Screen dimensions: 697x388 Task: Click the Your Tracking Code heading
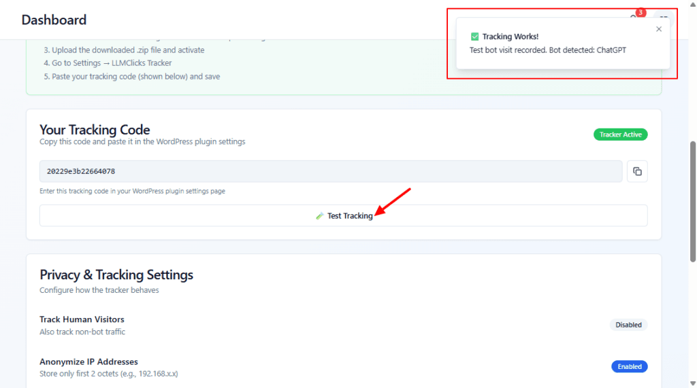tap(95, 130)
